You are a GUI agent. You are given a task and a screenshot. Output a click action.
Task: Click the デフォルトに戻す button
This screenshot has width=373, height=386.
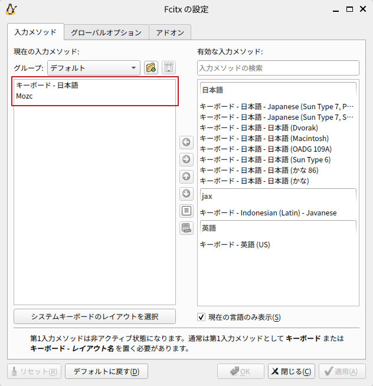(106, 371)
